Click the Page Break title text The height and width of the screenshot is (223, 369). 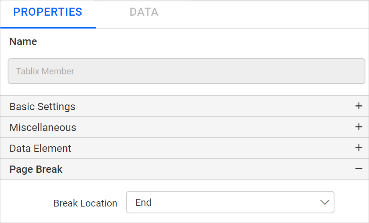36,169
